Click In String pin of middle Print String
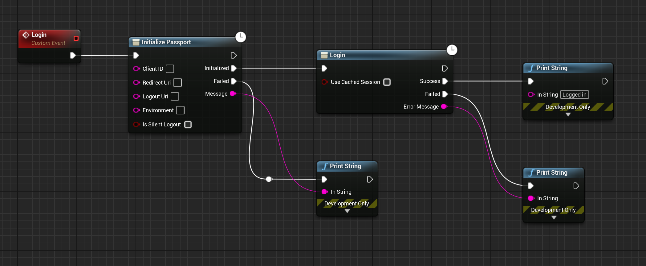The height and width of the screenshot is (266, 646). [x=325, y=192]
